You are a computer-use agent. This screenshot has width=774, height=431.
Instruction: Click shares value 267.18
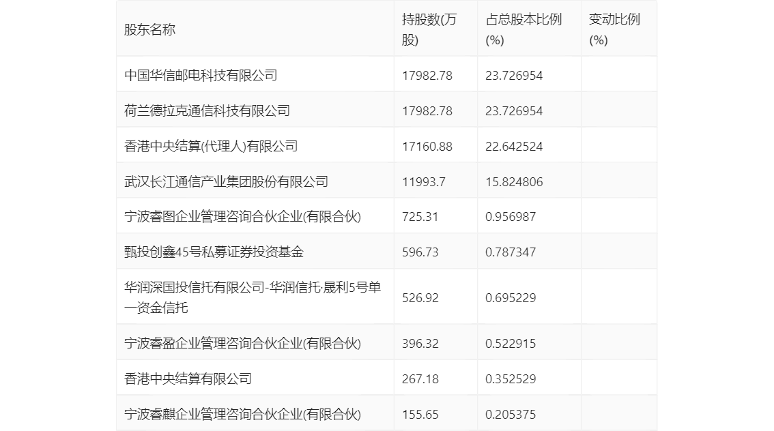[420, 379]
